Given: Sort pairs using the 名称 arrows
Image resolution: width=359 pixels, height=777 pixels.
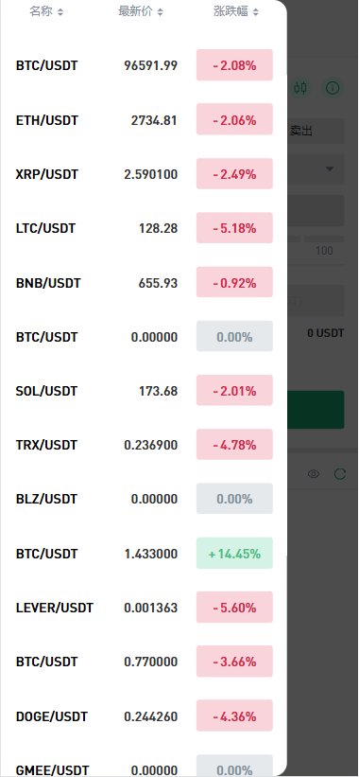Looking at the screenshot, I should tap(60, 12).
